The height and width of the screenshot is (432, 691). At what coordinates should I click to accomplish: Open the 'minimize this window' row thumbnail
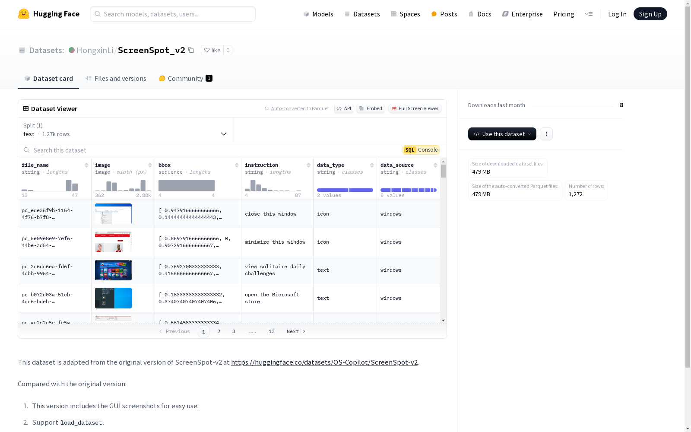click(x=113, y=242)
